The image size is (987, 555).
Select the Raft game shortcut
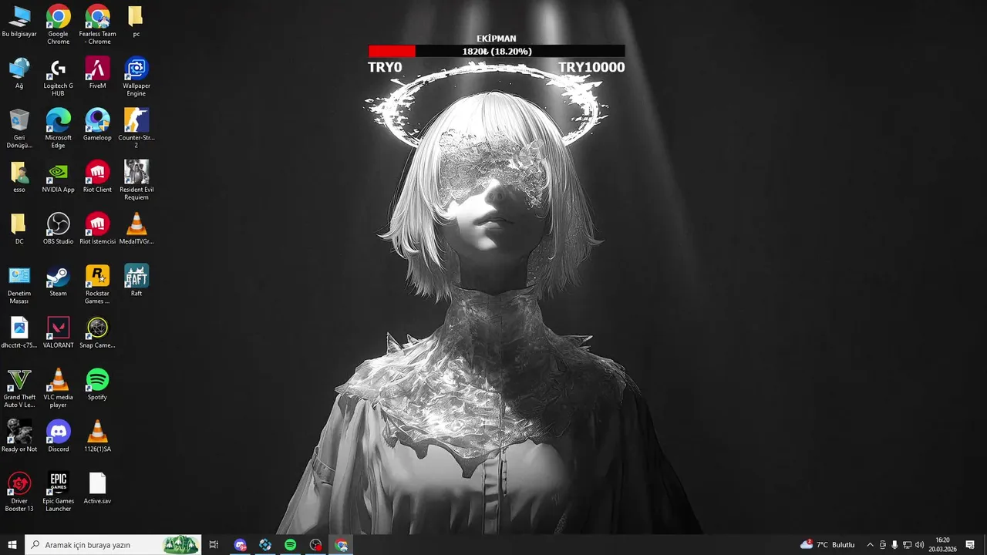click(136, 281)
